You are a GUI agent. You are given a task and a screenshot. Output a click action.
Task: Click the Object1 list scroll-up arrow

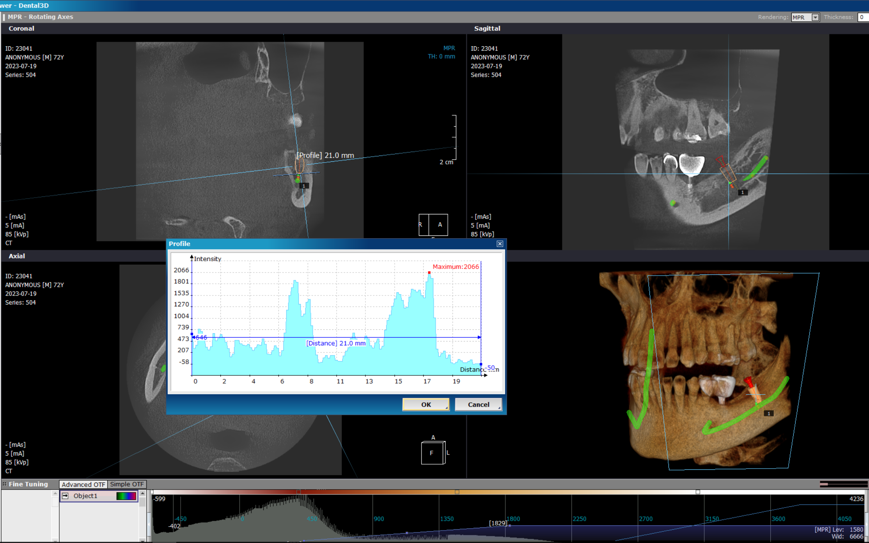pyautogui.click(x=143, y=493)
